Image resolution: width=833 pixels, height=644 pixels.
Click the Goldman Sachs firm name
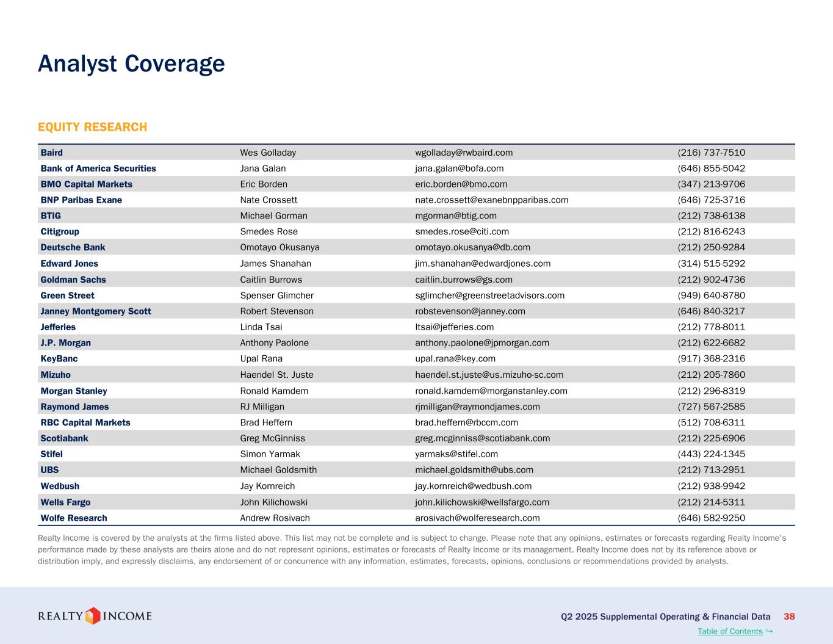point(73,280)
